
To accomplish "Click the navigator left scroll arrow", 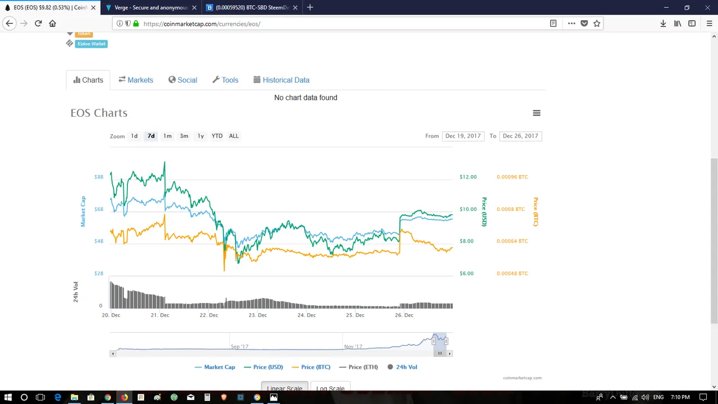I will coord(113,353).
